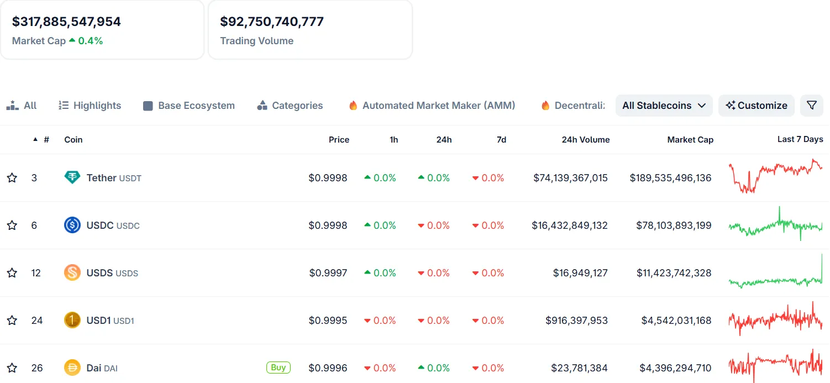Click the $92,750,740,777 trading volume value
This screenshot has height=383, width=830.
pyautogui.click(x=272, y=22)
